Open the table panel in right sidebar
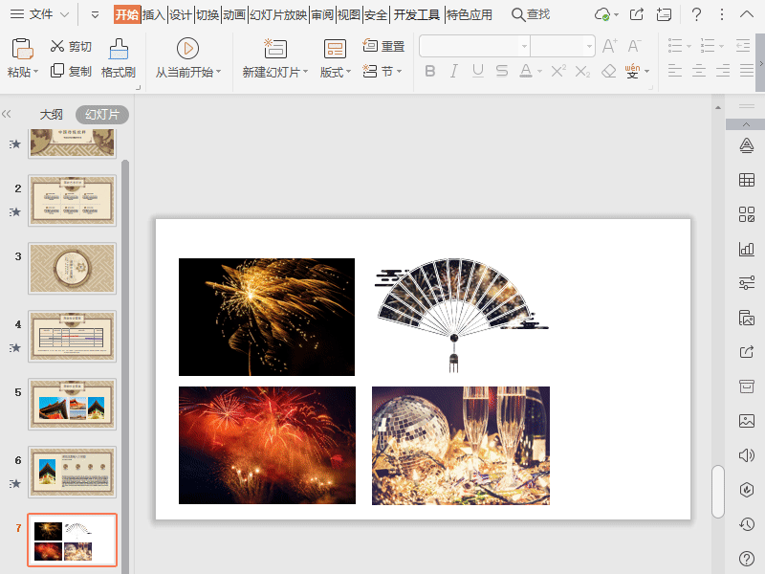 click(x=747, y=180)
